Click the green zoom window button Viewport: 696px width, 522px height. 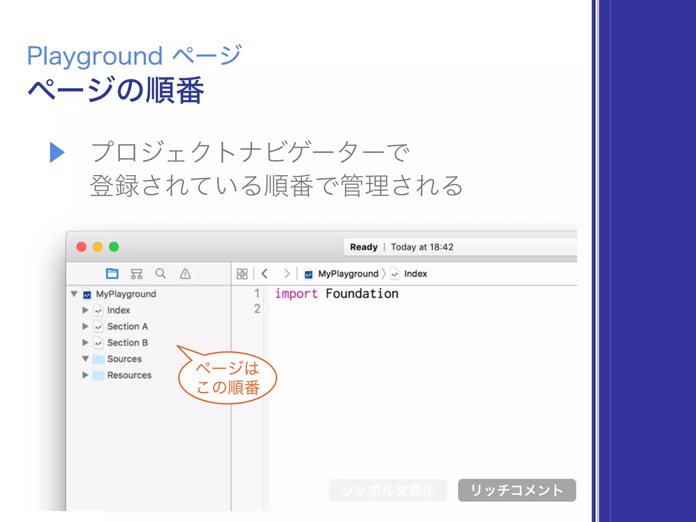(114, 247)
